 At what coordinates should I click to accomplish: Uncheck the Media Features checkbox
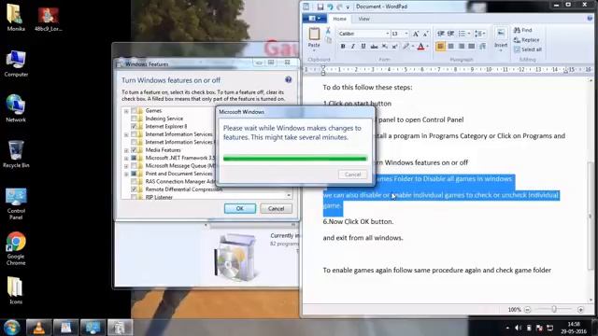pyautogui.click(x=134, y=150)
